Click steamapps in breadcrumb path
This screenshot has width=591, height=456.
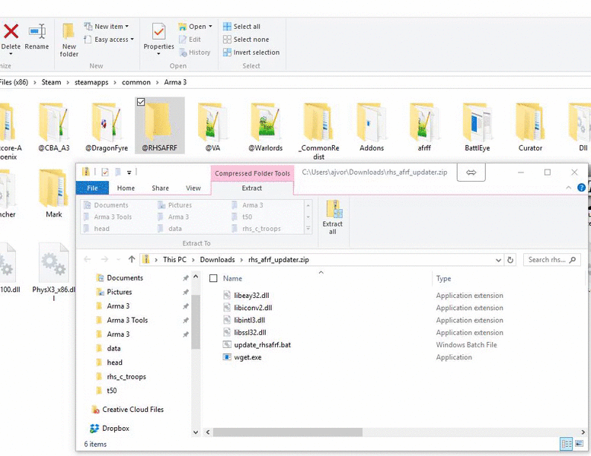coord(91,82)
